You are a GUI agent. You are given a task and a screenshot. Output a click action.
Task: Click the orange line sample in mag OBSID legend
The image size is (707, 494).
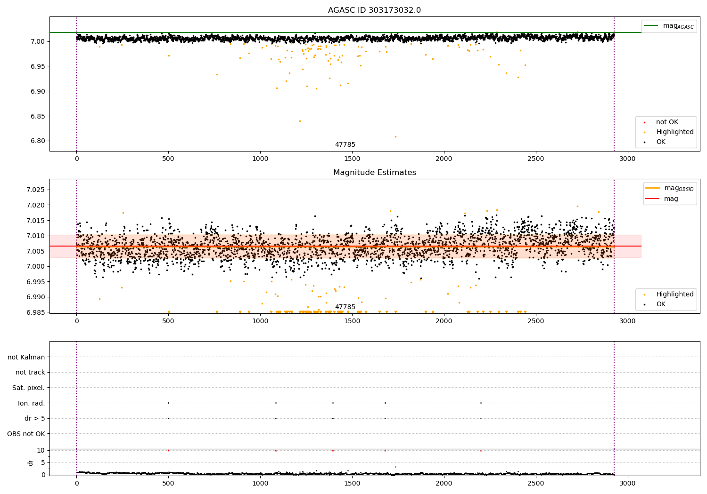(x=652, y=188)
